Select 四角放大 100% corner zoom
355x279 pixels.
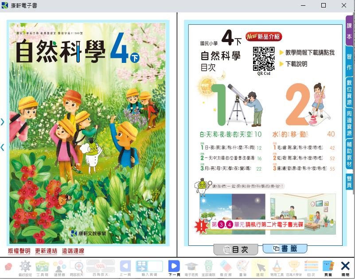pos(101,268)
